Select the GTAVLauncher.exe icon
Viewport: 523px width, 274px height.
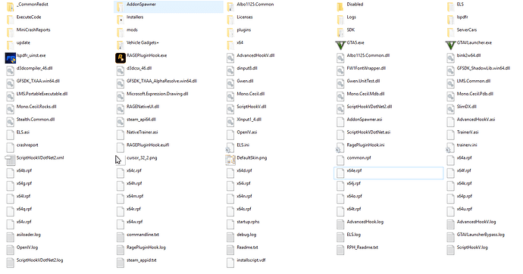451,45
